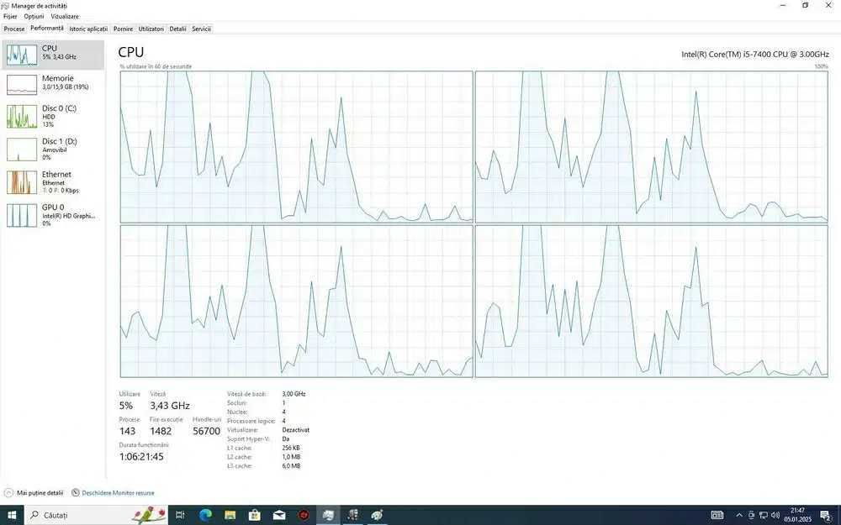The width and height of the screenshot is (841, 525).
Task: Open the Servicii tab
Action: tap(201, 29)
